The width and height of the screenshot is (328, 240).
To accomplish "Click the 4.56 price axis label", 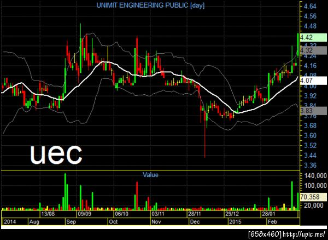I will click(310, 16).
